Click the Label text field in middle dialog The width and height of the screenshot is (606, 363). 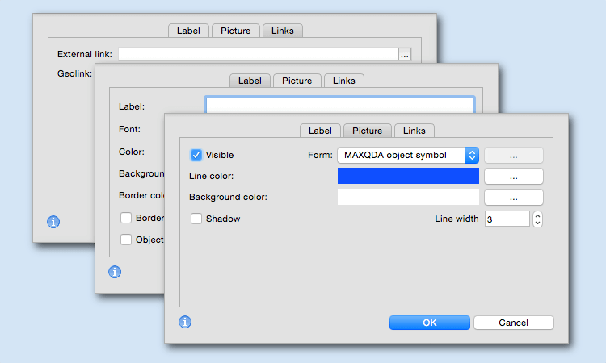click(339, 106)
